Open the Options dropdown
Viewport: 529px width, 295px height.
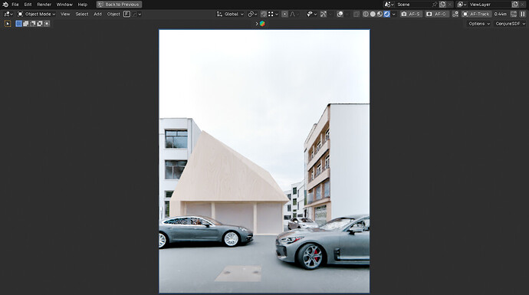tap(478, 24)
